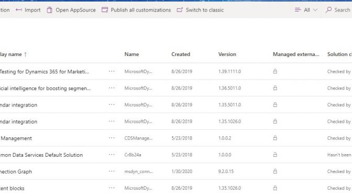
Task: Click the Search box
Action: click(x=338, y=10)
